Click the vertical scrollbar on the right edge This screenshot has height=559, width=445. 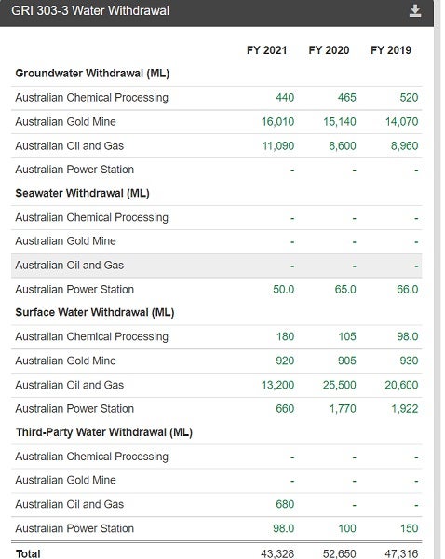438,279
